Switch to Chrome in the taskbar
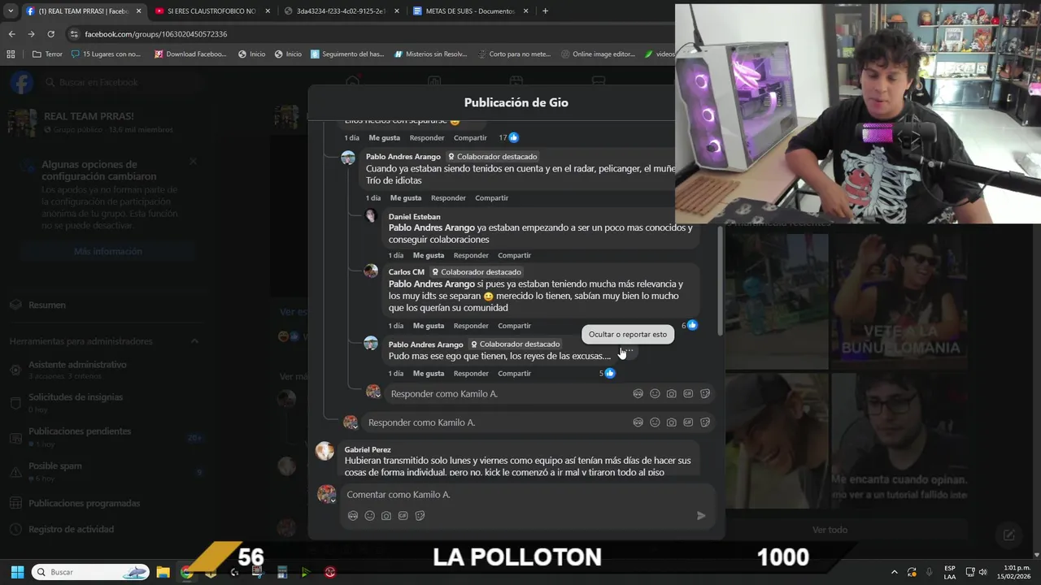 point(186,572)
